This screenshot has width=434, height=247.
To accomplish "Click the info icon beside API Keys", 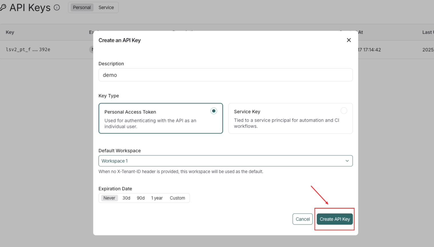I will tap(57, 7).
